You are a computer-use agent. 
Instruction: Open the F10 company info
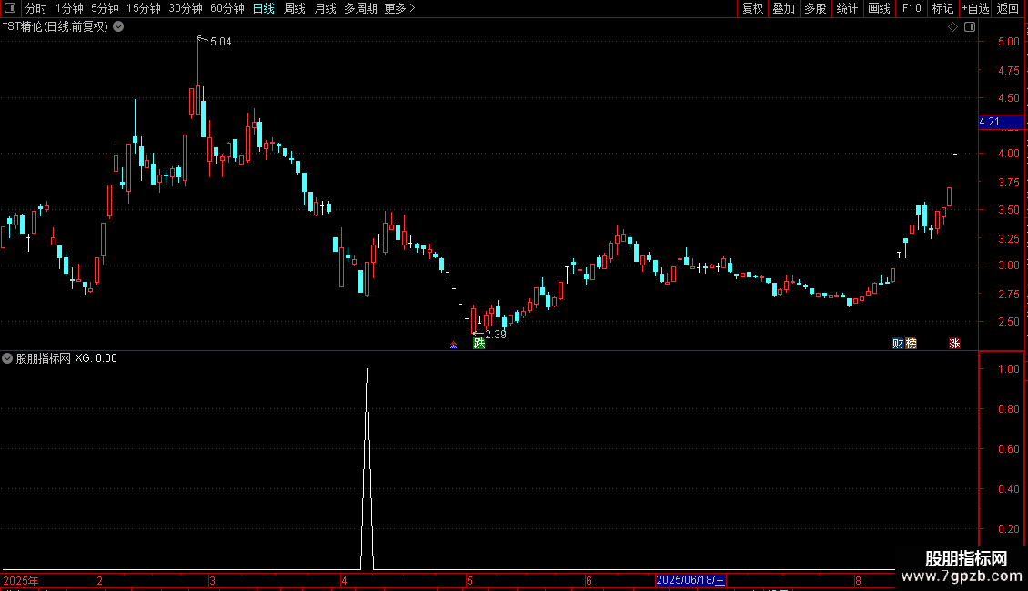[x=912, y=8]
